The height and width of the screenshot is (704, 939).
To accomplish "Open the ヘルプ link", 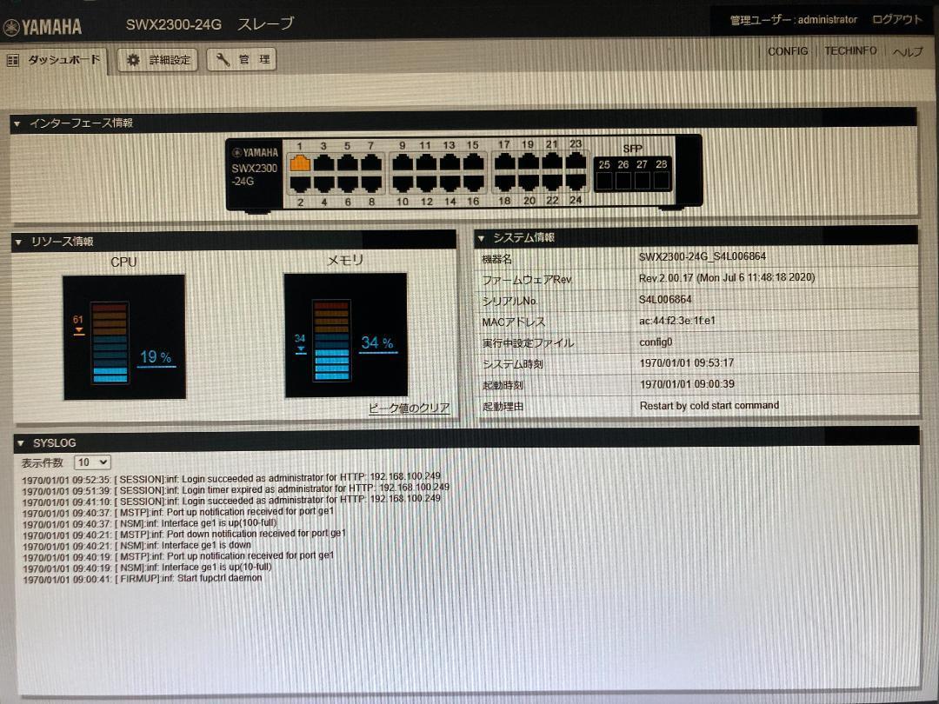I will pos(908,52).
